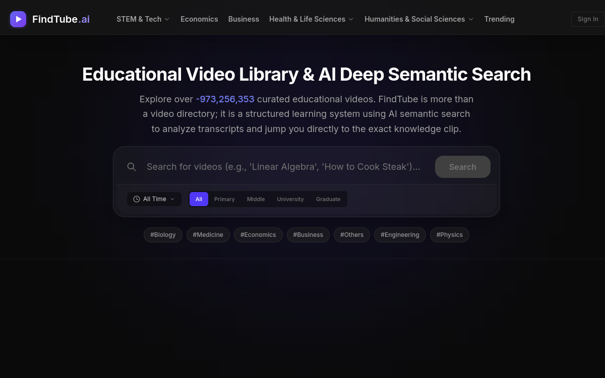Select the Middle level filter

pyautogui.click(x=256, y=199)
